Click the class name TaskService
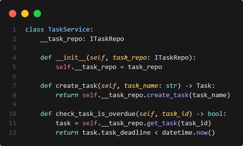243x146 pixels. (69, 30)
